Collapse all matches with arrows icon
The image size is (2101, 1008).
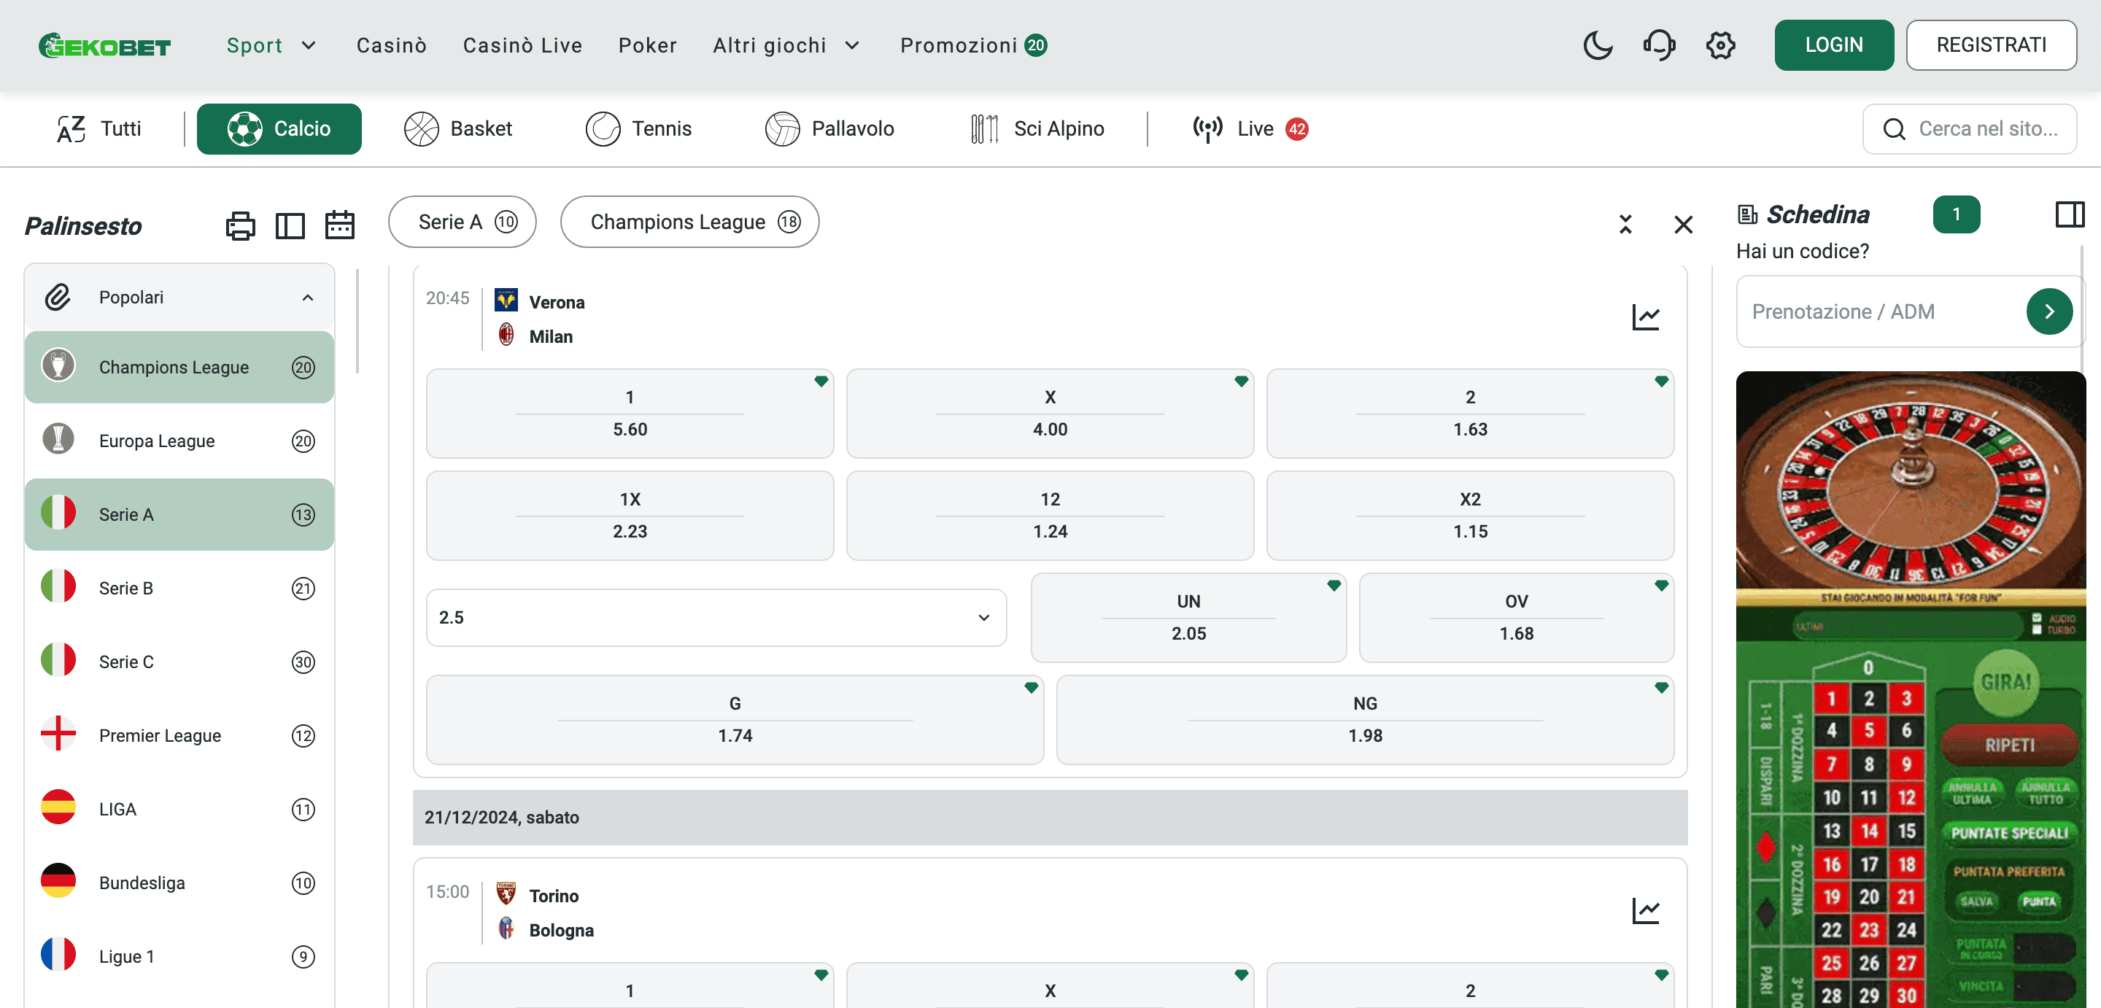pos(1625,224)
